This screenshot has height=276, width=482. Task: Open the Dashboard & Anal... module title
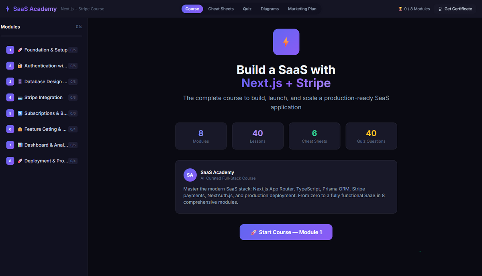coord(46,145)
